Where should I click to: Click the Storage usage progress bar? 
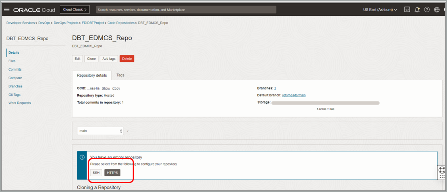tap(325, 103)
